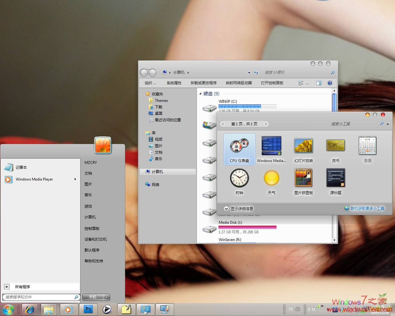
Task: Click 映射网络驱动器 in the toolbar
Action: (x=239, y=83)
